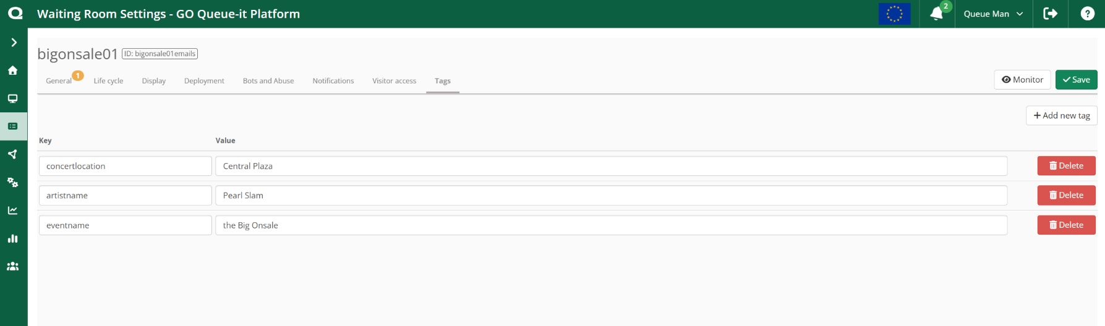Image resolution: width=1105 pixels, height=326 pixels.
Task: Open the users group icon in the sidebar
Action: [12, 267]
